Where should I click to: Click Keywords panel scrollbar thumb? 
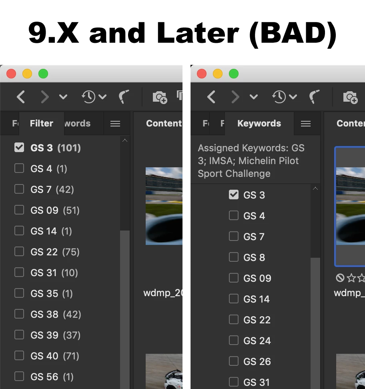tap(315, 323)
